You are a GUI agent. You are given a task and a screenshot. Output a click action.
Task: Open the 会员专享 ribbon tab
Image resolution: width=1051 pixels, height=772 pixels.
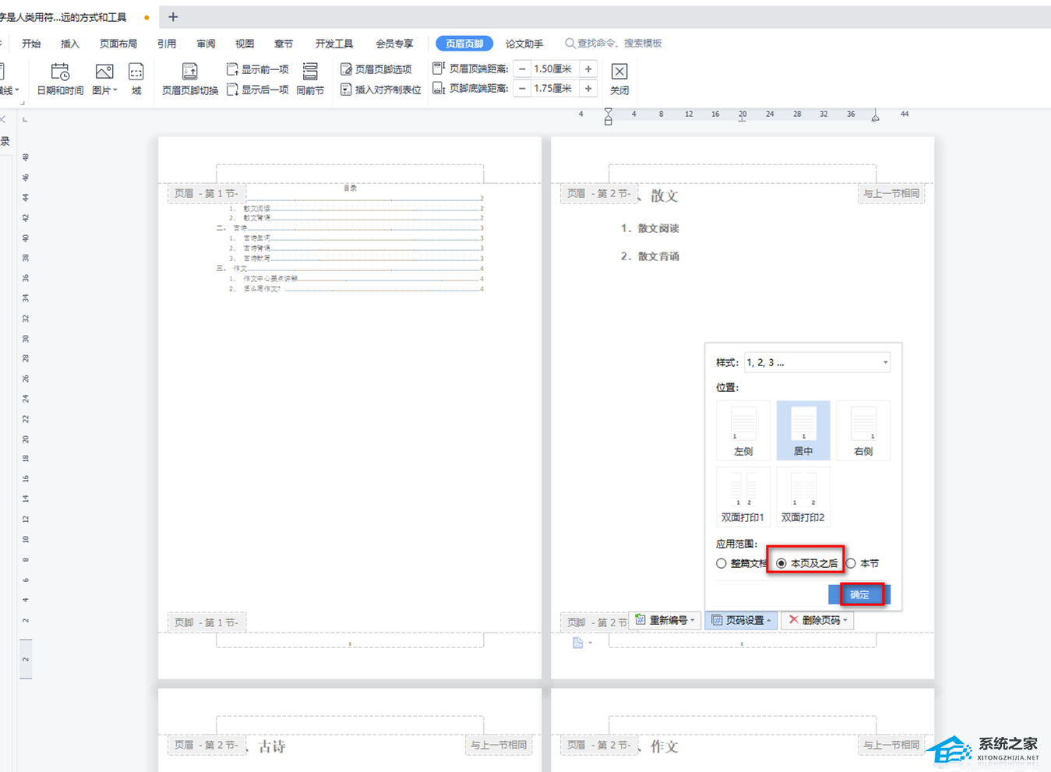(394, 44)
